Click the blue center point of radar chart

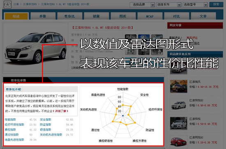click(x=123, y=115)
